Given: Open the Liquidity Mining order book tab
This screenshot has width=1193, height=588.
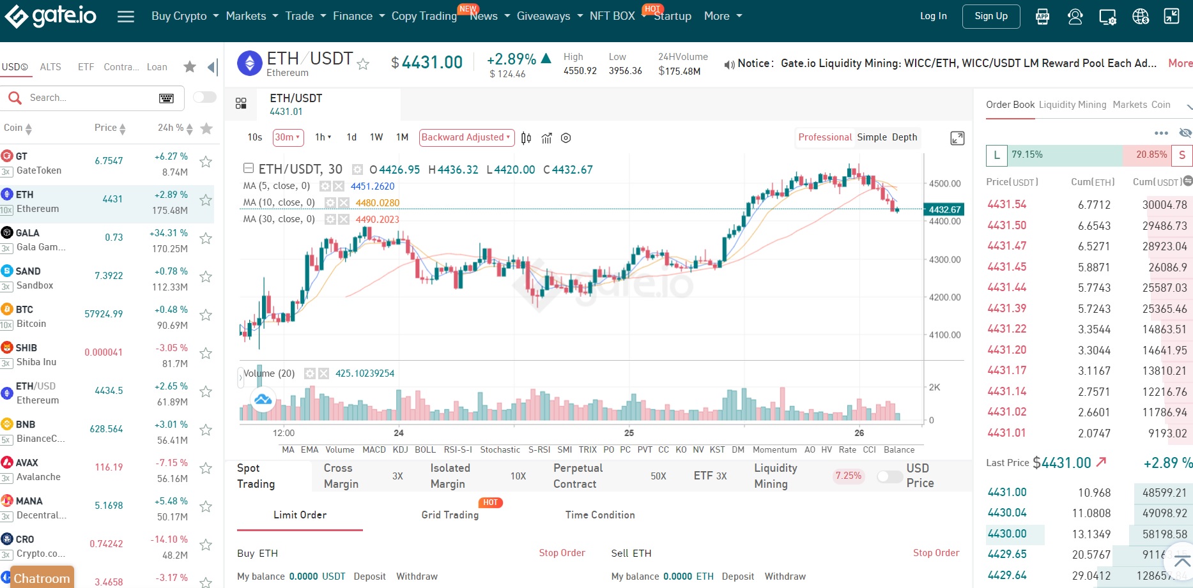Looking at the screenshot, I should coord(1072,105).
